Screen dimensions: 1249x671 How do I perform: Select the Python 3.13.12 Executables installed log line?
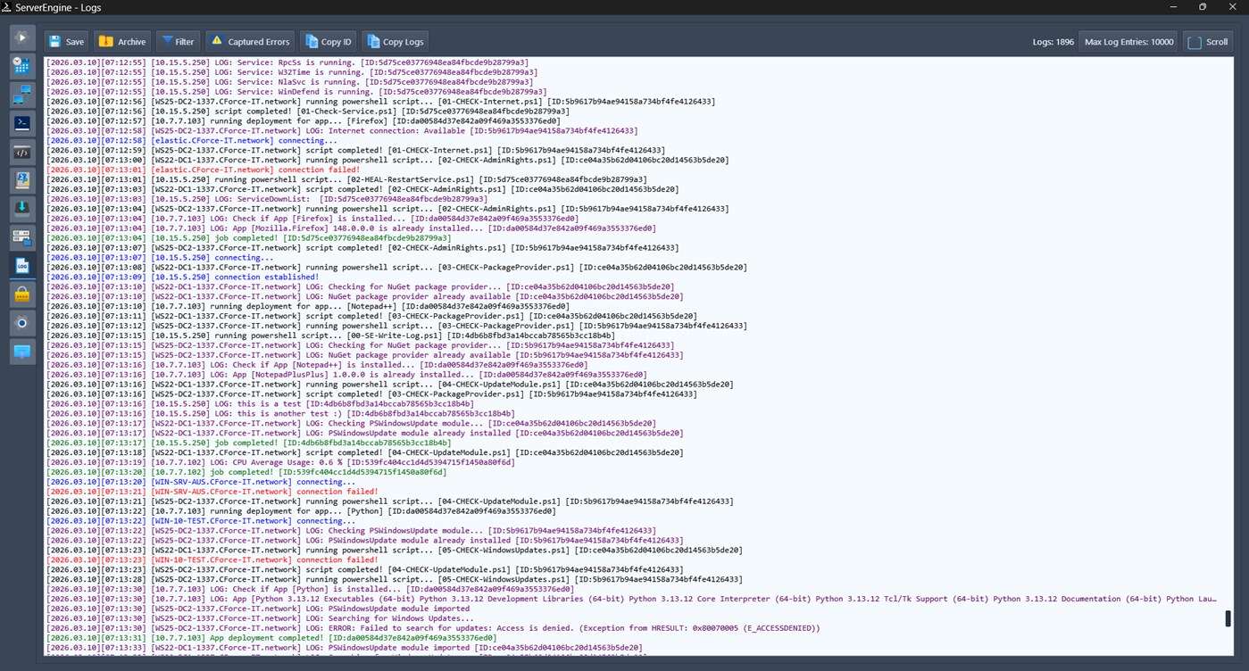tap(631, 599)
